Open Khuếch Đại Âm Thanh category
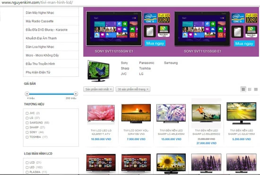The width and height of the screenshot is (260, 175). pyautogui.click(x=51, y=38)
